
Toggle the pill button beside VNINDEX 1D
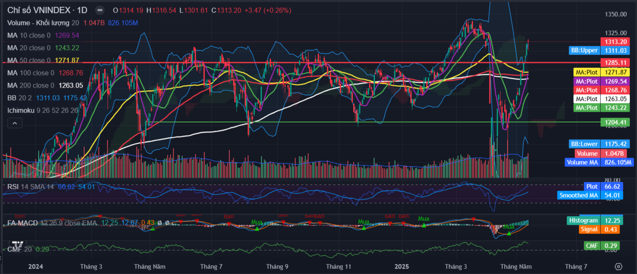pos(100,10)
